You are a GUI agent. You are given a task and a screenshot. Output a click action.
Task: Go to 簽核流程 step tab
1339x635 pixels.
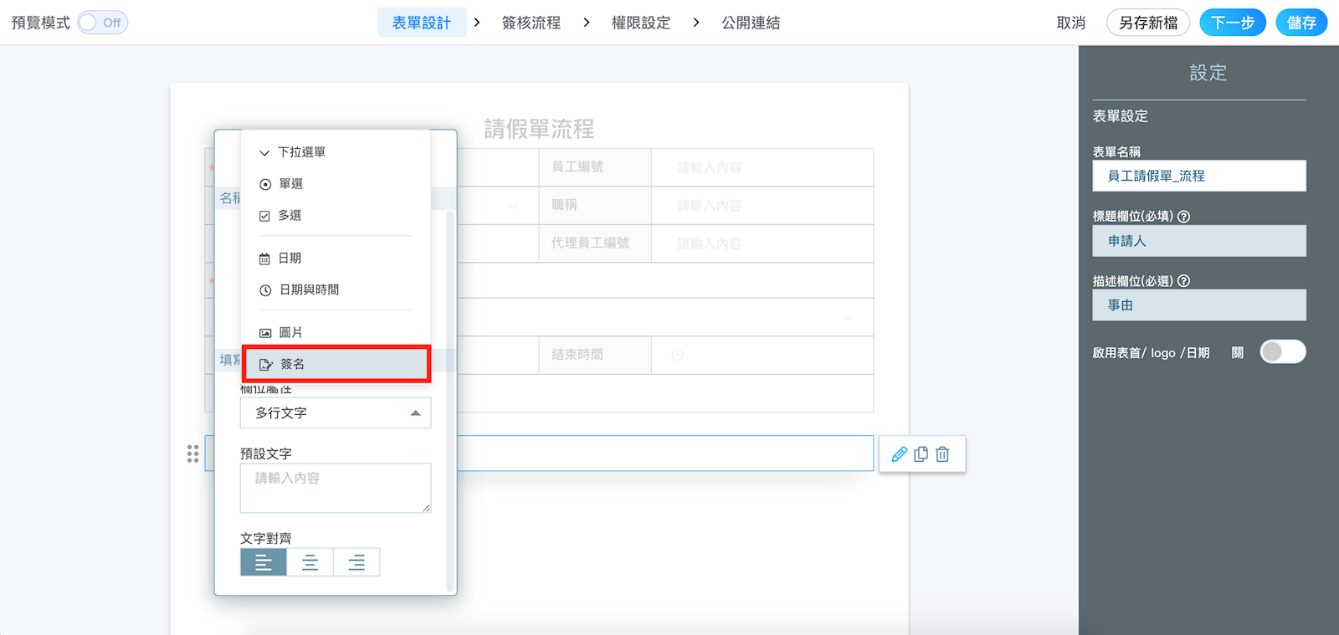(531, 23)
